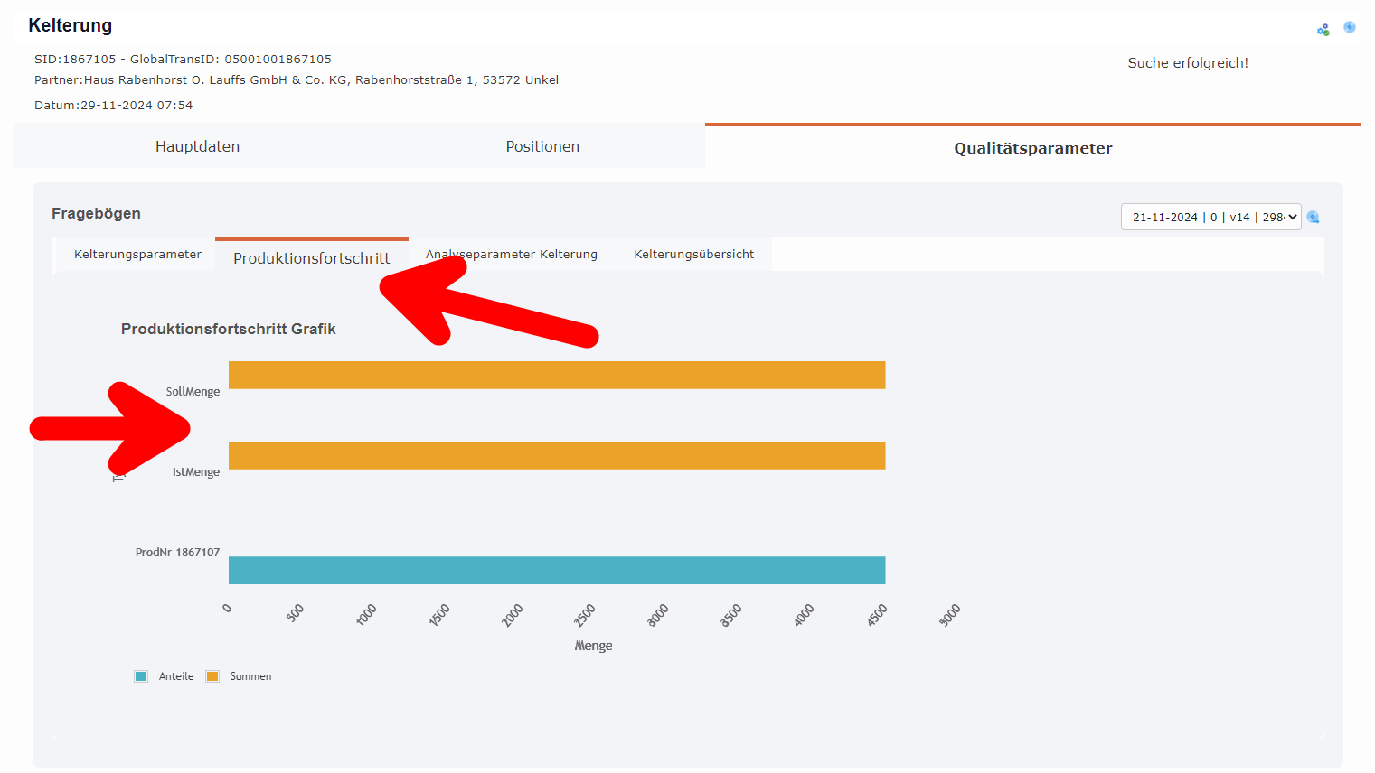This screenshot has width=1375, height=773.
Task: Click the blue circular sync icon top right
Action: pos(1350,27)
